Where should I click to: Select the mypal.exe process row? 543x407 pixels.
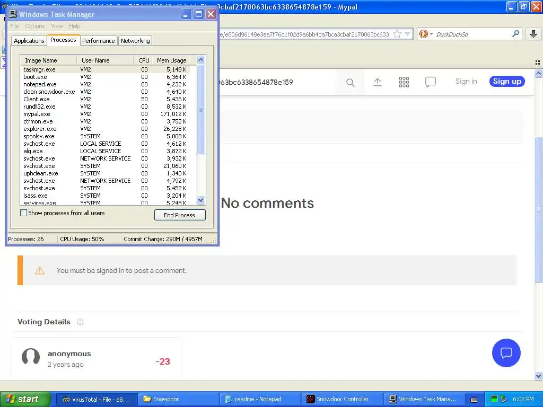(106, 114)
